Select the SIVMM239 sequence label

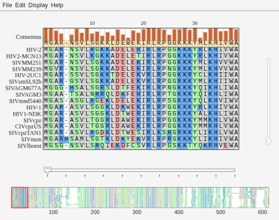[x=27, y=69]
